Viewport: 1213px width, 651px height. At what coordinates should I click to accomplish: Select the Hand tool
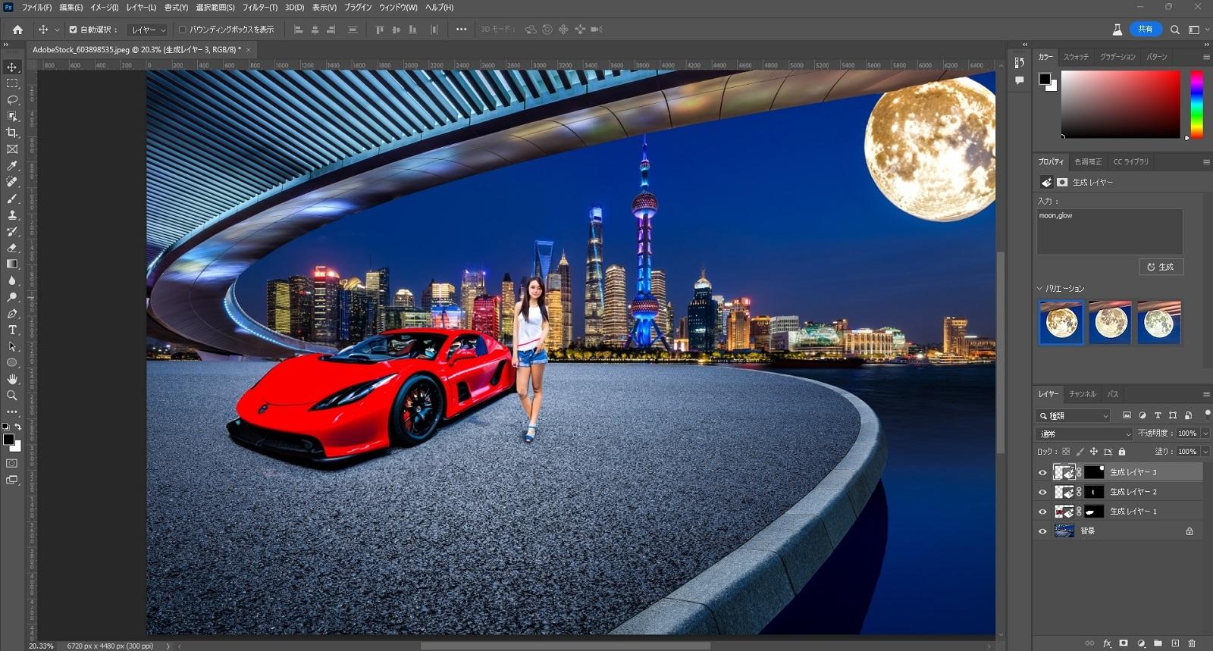pos(12,378)
